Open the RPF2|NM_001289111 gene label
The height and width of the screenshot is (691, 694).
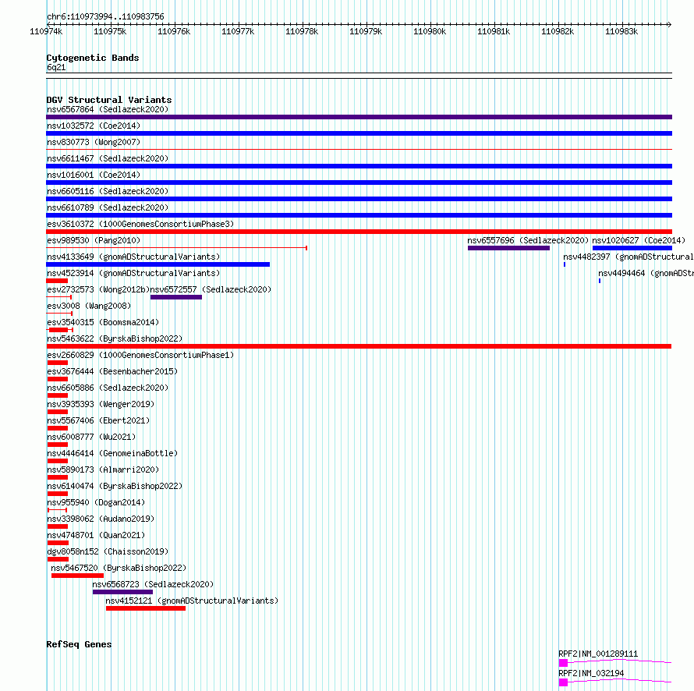coord(598,654)
